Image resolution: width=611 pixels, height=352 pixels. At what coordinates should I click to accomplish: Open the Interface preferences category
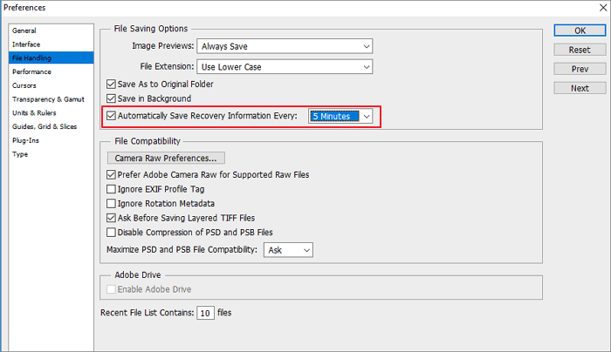click(x=26, y=44)
